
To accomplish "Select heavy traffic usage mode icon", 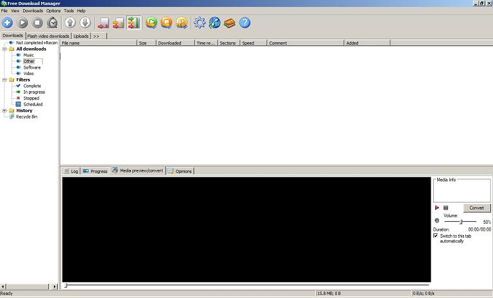I will pyautogui.click(x=134, y=23).
